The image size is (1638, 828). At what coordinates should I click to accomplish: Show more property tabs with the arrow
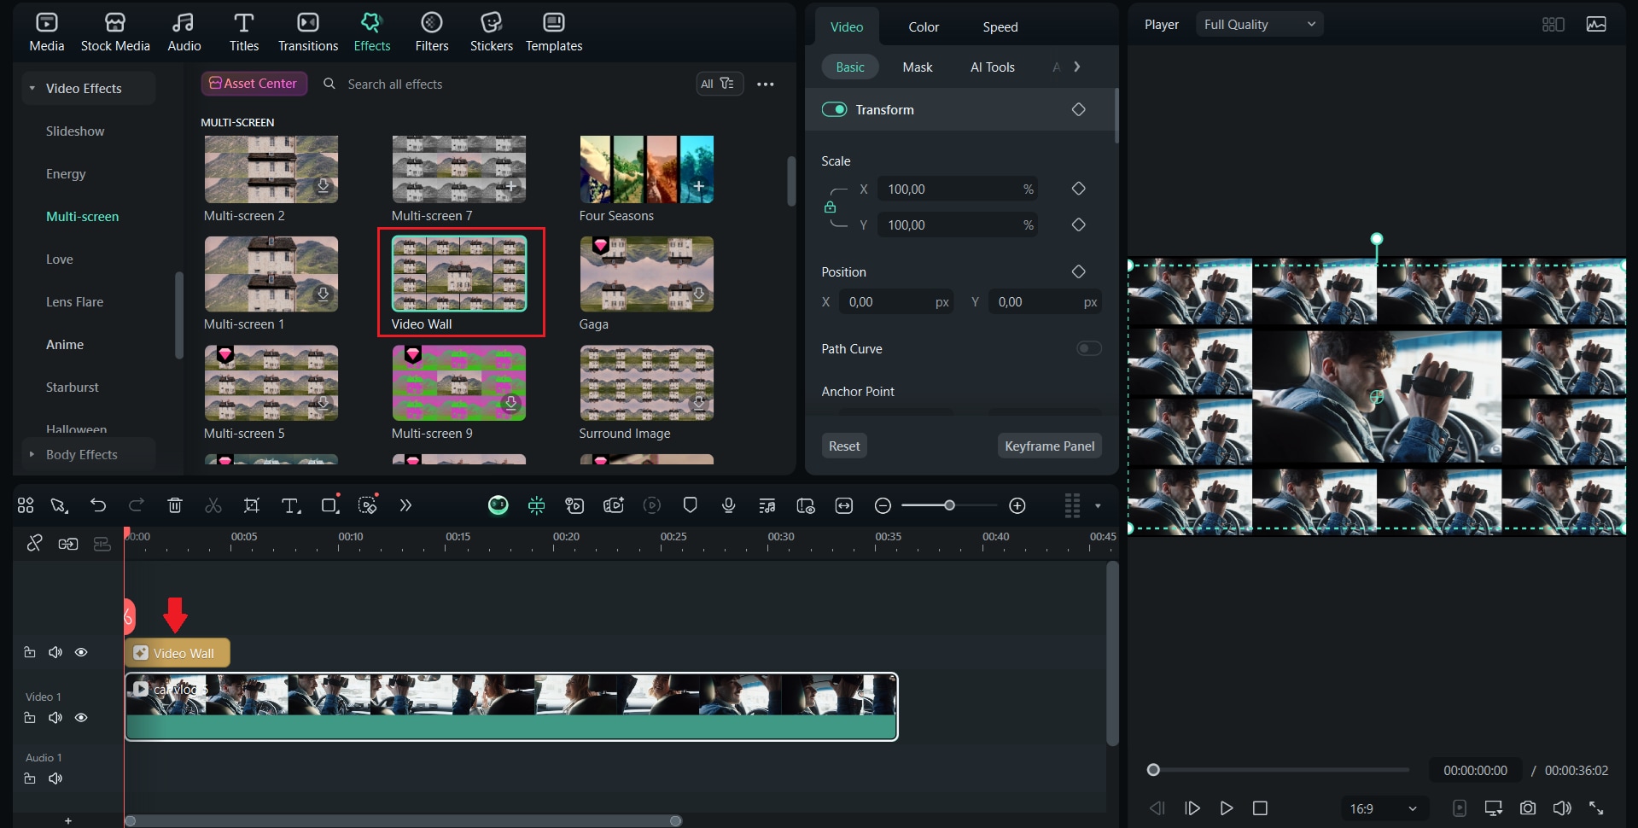(x=1077, y=67)
